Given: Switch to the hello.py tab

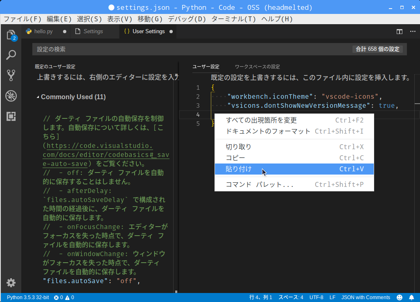Looking at the screenshot, I should (x=46, y=32).
